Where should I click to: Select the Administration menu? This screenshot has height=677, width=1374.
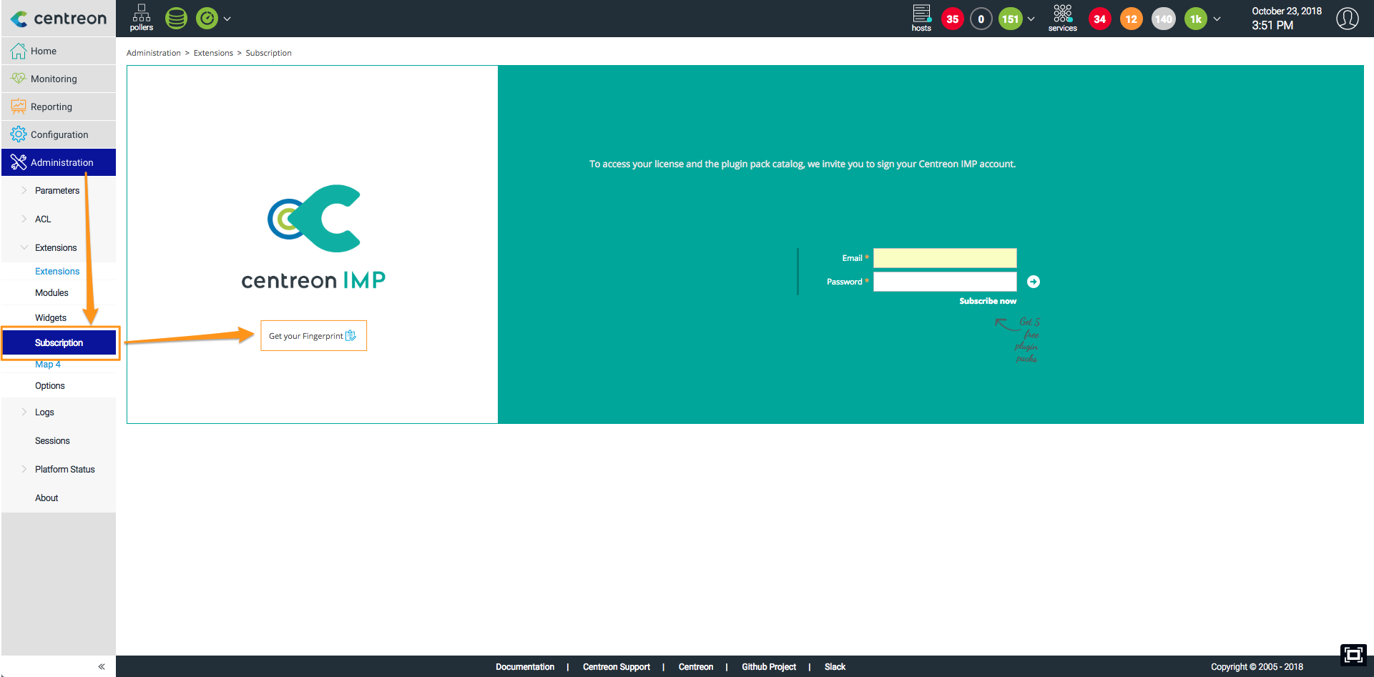[x=59, y=162]
